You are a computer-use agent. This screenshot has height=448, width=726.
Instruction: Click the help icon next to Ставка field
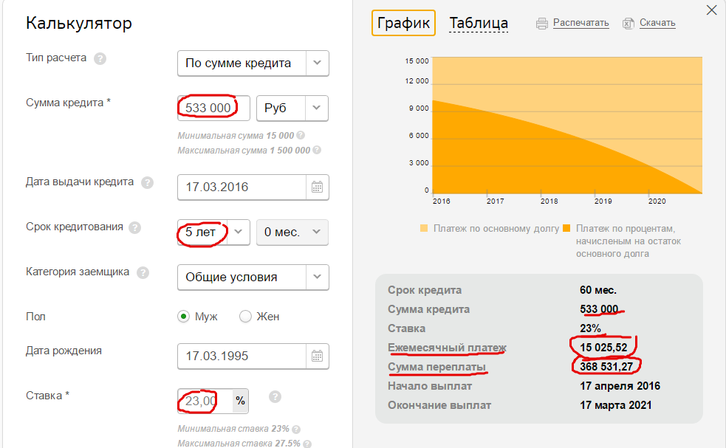point(275,397)
